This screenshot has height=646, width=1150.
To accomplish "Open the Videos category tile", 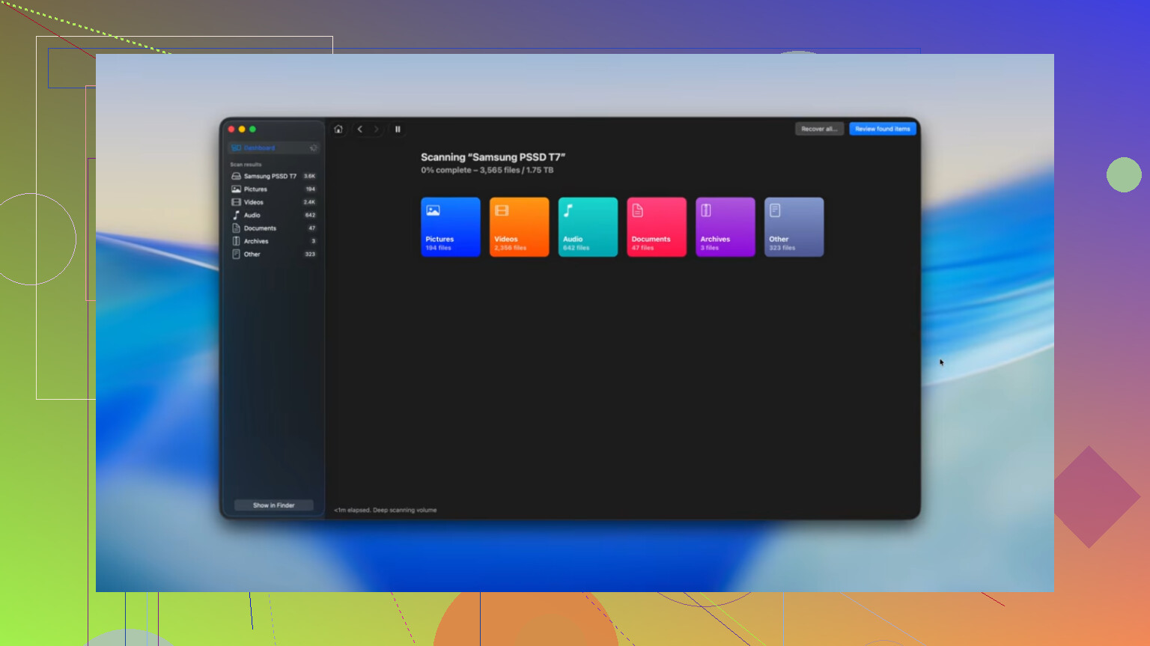I will (x=519, y=227).
